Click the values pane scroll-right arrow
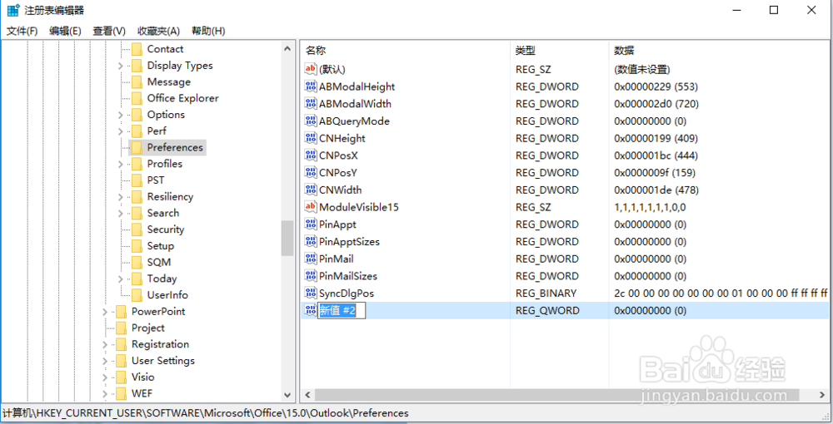 tap(822, 395)
